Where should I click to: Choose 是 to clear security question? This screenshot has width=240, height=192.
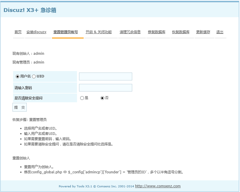point(82,98)
